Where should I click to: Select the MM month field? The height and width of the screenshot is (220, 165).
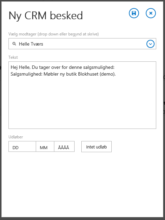pos(45,146)
